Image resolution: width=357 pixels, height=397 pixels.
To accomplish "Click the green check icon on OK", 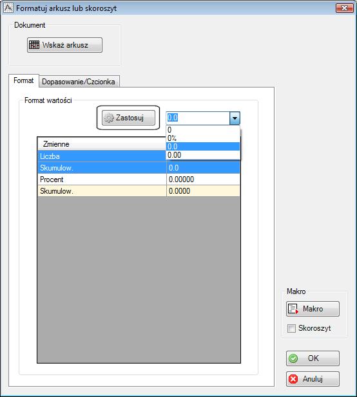I will 293,358.
